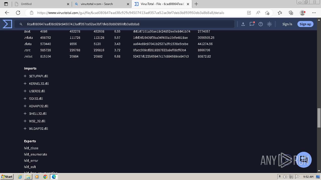Click the Sign up button
The image size is (321, 180).
pyautogui.click(x=305, y=24)
